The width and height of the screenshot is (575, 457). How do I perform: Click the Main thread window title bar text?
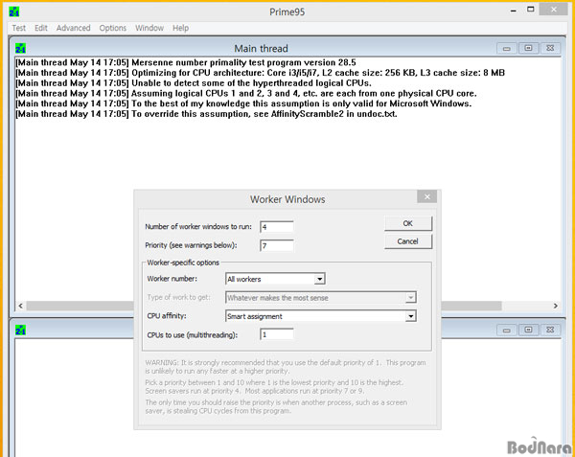tap(261, 48)
